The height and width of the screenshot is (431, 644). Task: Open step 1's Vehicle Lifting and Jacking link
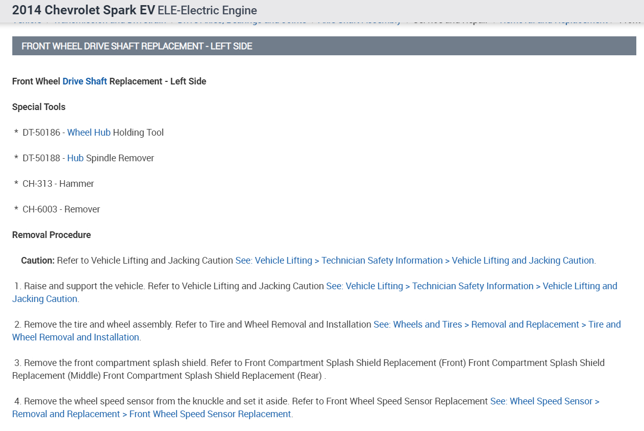click(x=471, y=286)
